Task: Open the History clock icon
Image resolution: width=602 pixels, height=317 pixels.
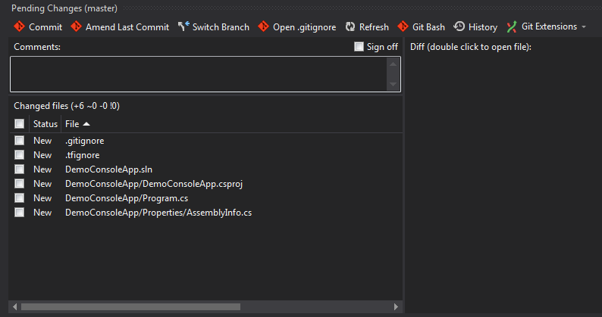Action: point(459,26)
